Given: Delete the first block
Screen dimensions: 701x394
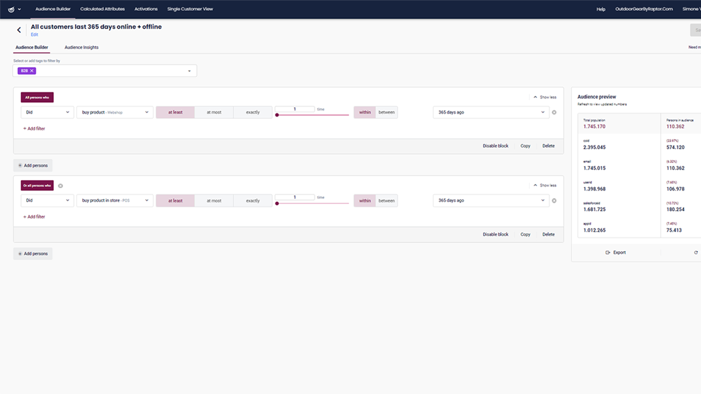Looking at the screenshot, I should (x=548, y=146).
